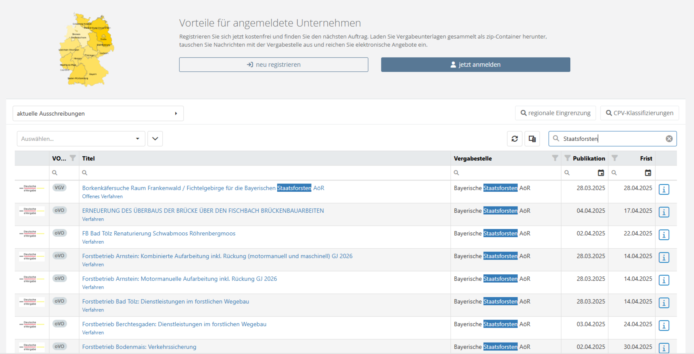Viewport: 694px width, 354px height.
Task: Open the column chooser icon
Action: (x=532, y=139)
